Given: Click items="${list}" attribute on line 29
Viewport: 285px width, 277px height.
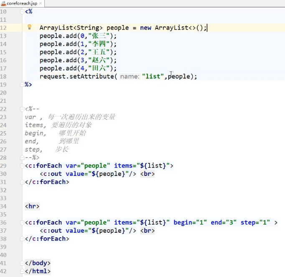Looking at the screenshot, I should [142, 166].
